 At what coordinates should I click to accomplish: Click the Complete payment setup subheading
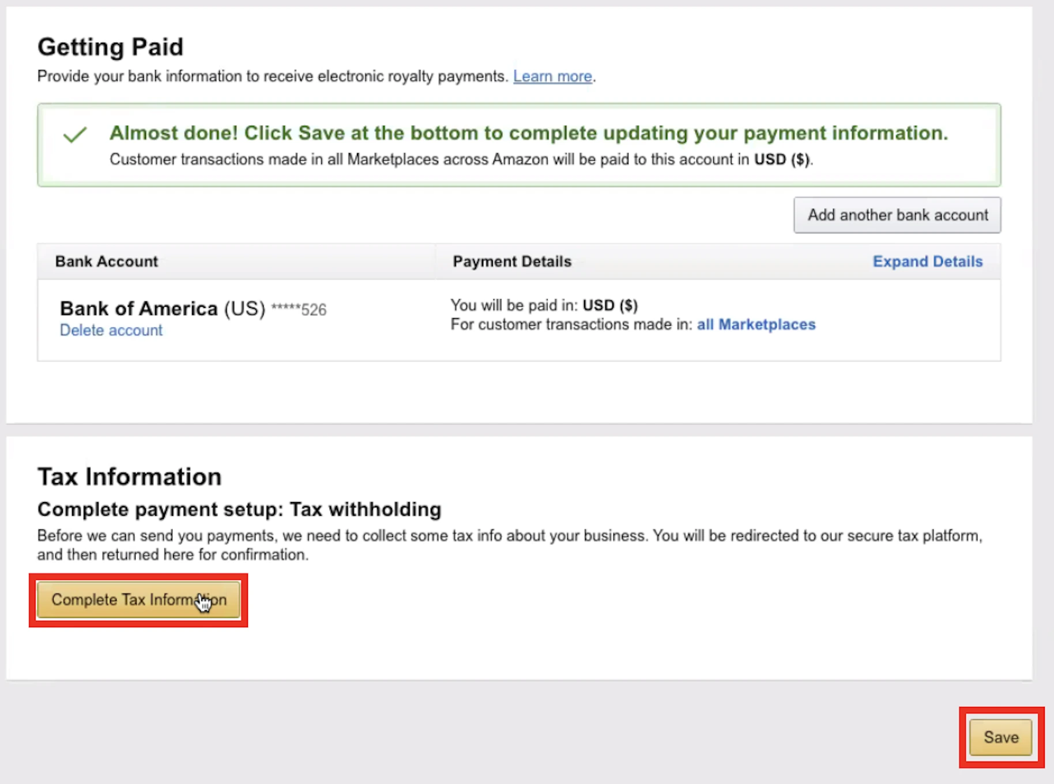239,509
